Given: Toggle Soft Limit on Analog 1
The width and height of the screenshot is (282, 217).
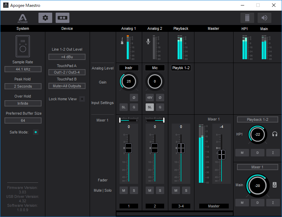Looking at the screenshot, I should pos(124,107).
